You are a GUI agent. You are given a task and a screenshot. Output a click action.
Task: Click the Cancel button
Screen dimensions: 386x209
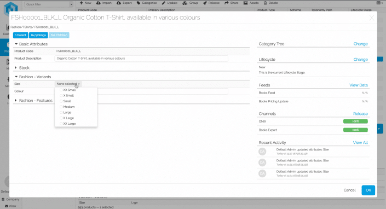pyautogui.click(x=349, y=190)
